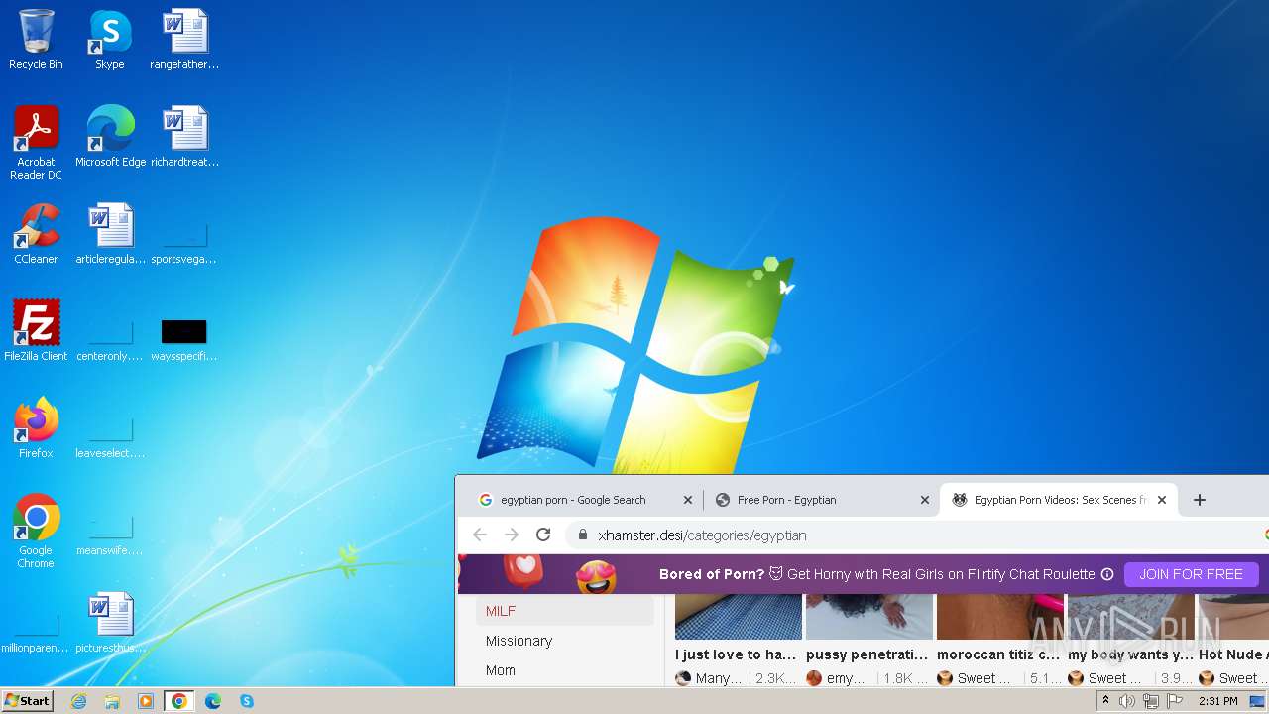1269x714 pixels.
Task: Open Skype from the taskbar
Action: coord(247,701)
